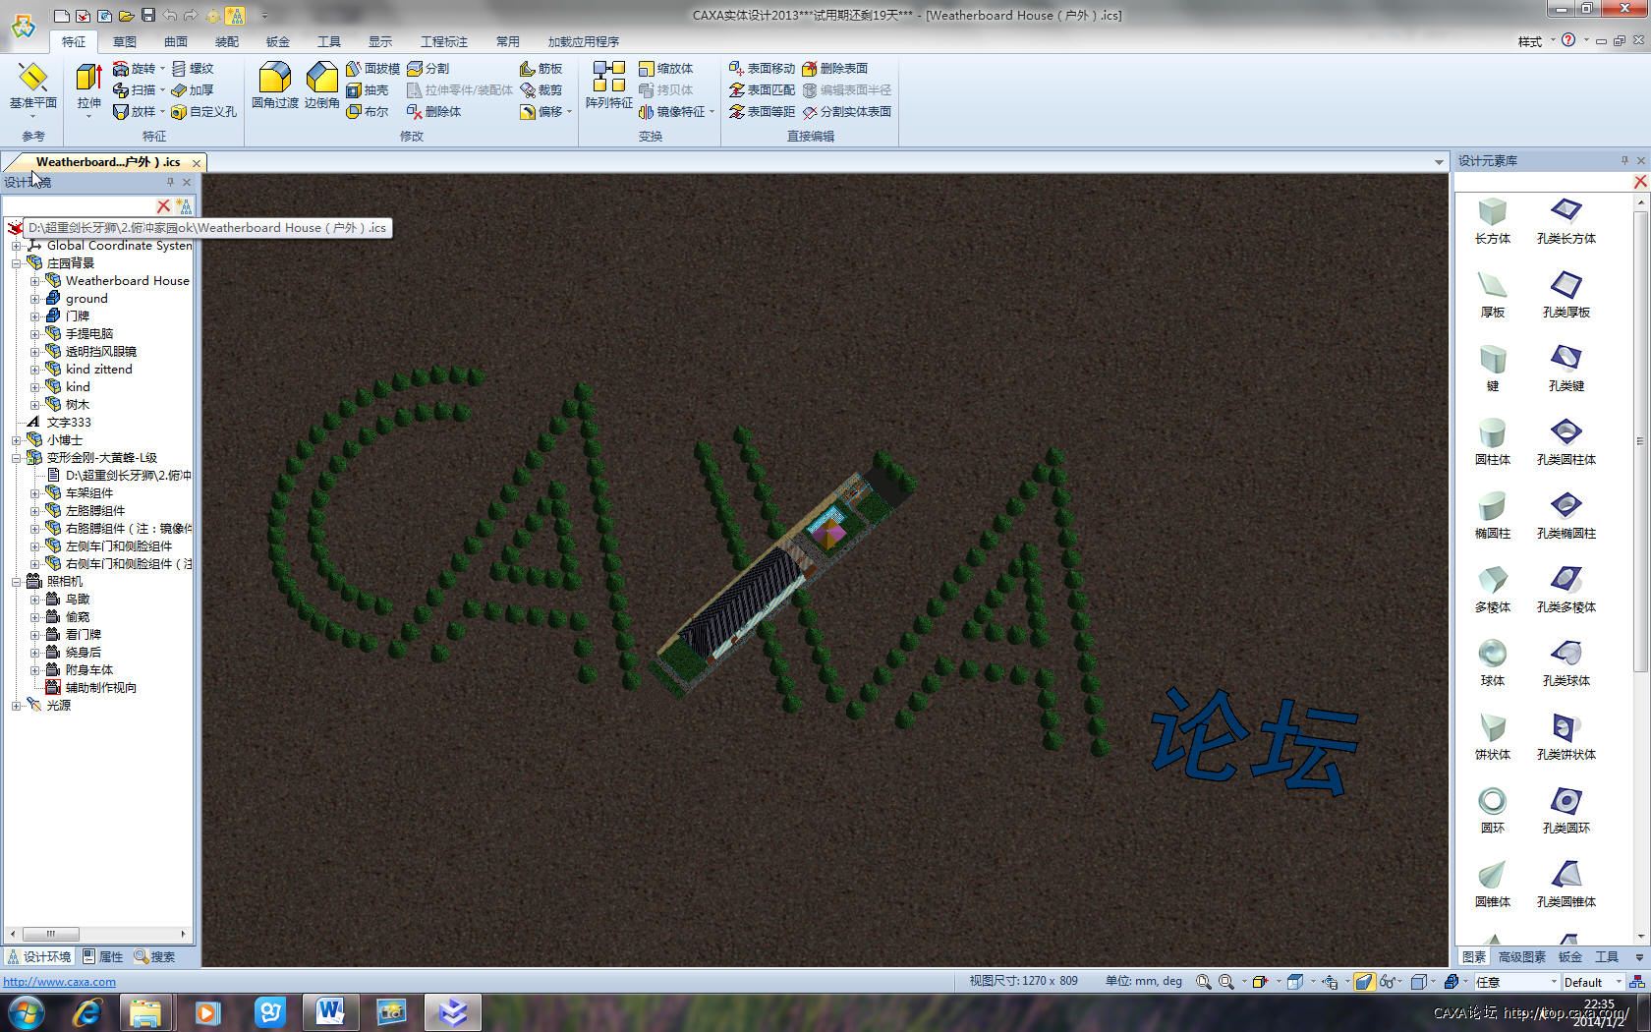The width and height of the screenshot is (1651, 1032).
Task: Use the 加厚 thicken tool
Action: click(x=192, y=89)
